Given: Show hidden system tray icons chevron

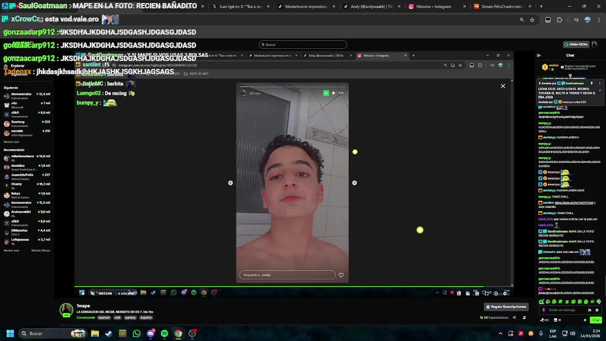Looking at the screenshot, I should coord(500,333).
